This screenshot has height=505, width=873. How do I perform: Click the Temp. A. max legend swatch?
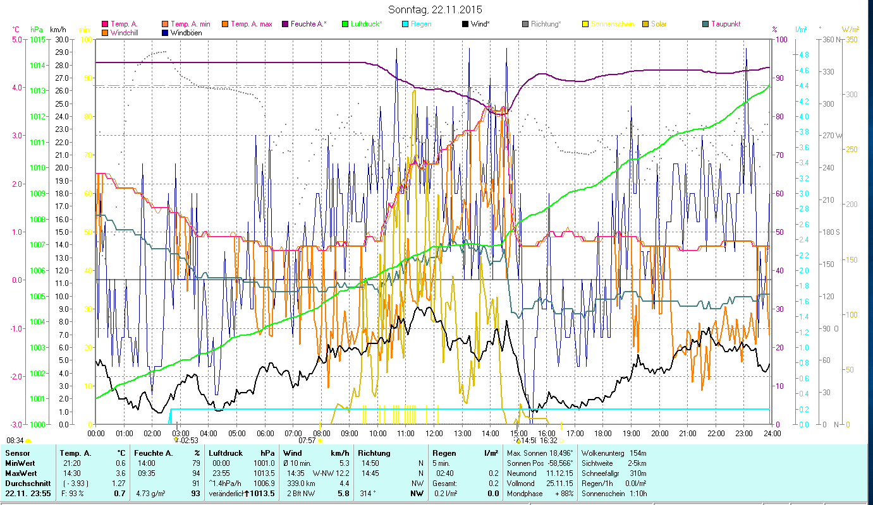224,25
